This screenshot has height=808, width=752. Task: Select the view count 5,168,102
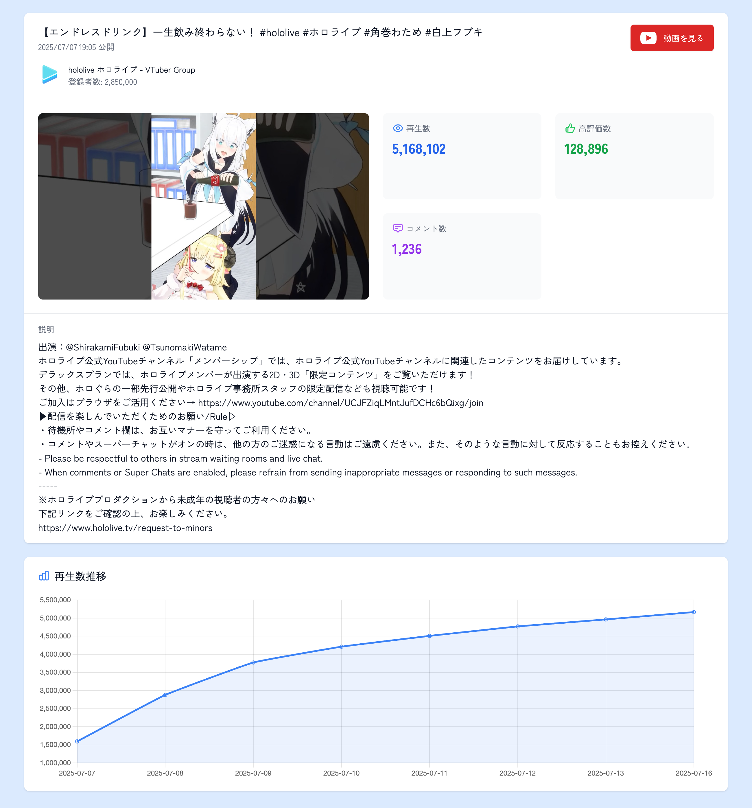419,149
